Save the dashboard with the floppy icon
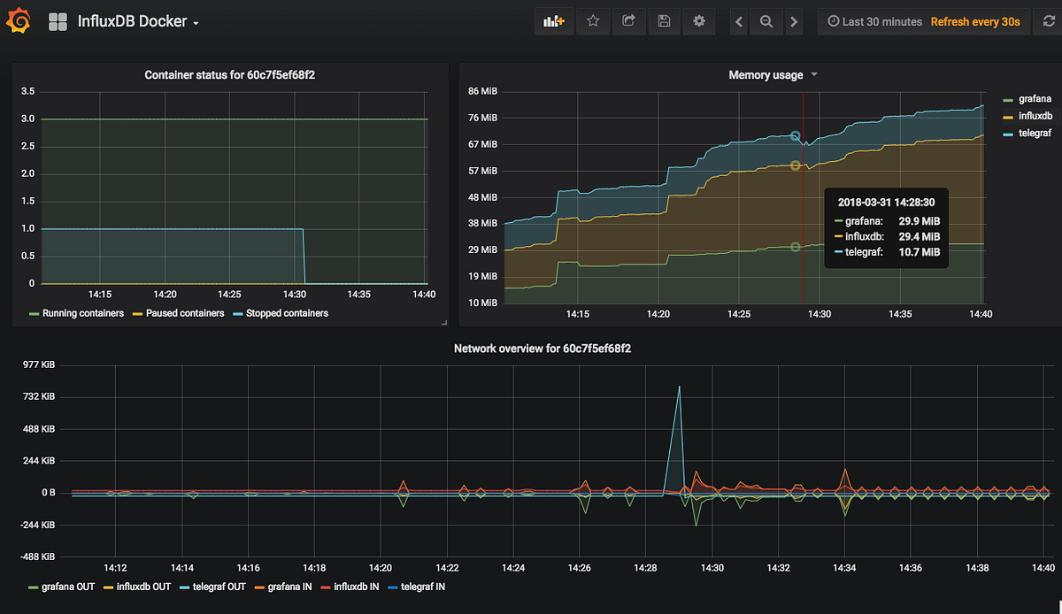Viewport: 1062px width, 614px height. (x=664, y=21)
